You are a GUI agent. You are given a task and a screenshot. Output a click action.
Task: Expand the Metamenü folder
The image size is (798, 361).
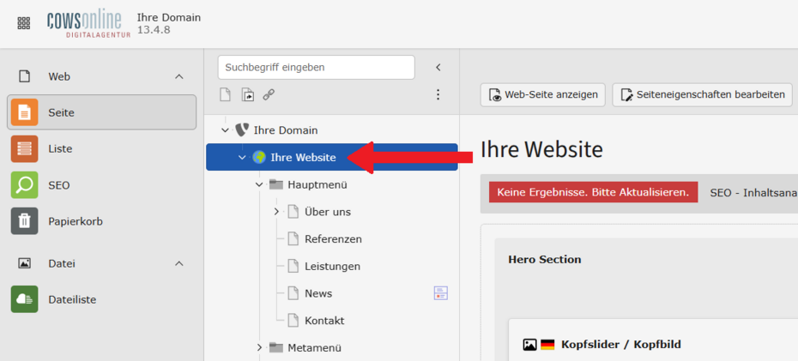[x=259, y=347]
